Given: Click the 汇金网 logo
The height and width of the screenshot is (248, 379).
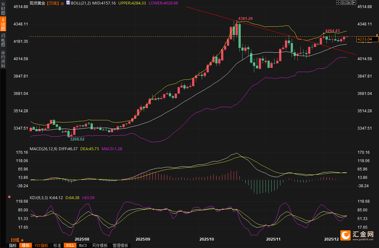Looking at the screenshot, I should tap(357, 235).
